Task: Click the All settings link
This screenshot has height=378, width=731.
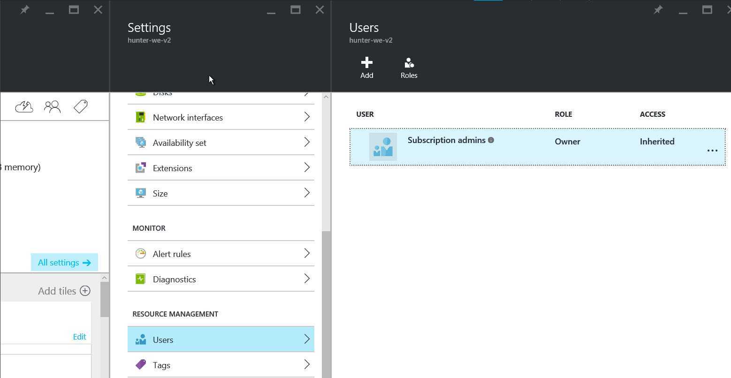Action: click(64, 263)
